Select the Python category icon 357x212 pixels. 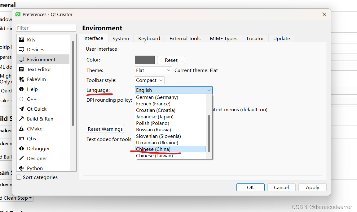[x=21, y=168]
